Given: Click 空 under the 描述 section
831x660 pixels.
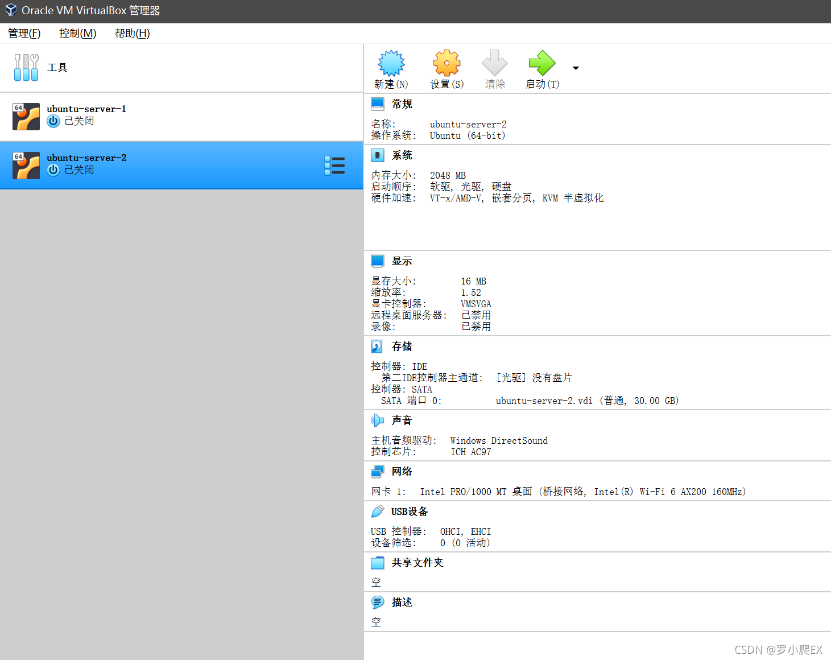Looking at the screenshot, I should coord(376,622).
